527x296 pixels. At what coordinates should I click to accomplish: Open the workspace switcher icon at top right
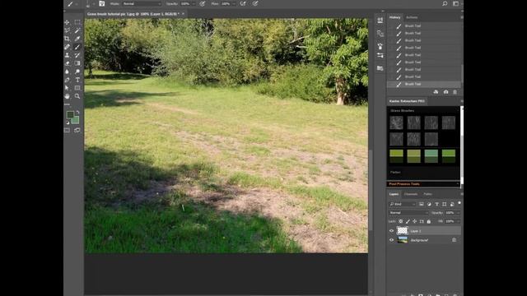455,3
